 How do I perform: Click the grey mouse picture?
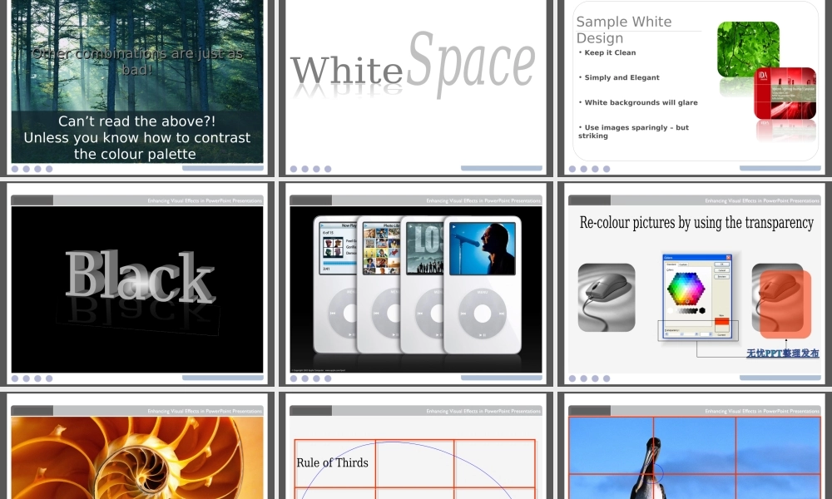click(606, 297)
